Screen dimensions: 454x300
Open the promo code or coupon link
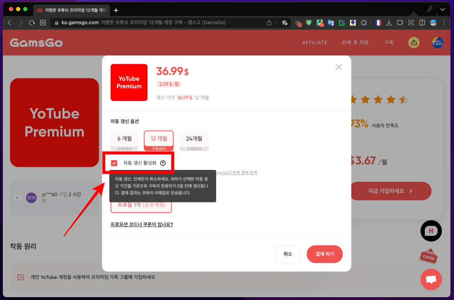pos(142,224)
